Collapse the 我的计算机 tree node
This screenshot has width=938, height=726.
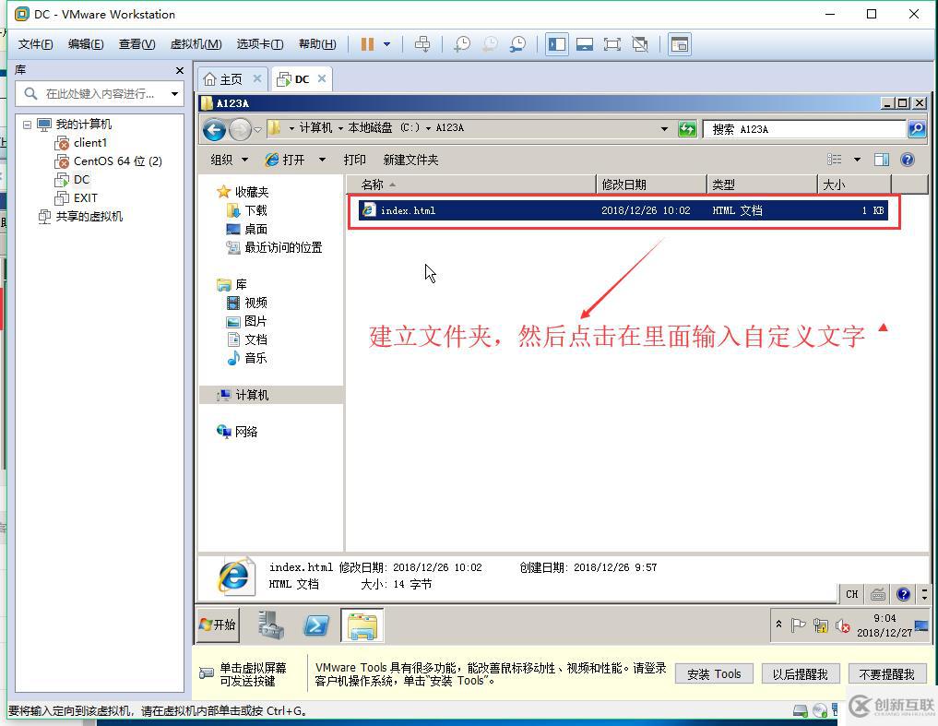(x=28, y=125)
